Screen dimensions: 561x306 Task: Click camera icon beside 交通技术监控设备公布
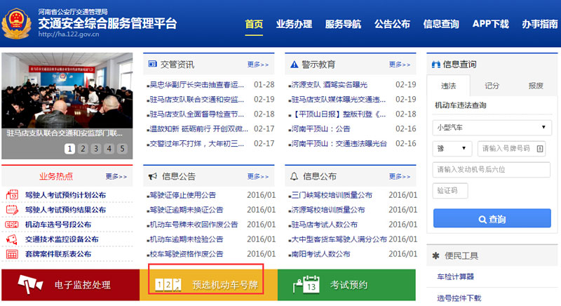(12, 239)
